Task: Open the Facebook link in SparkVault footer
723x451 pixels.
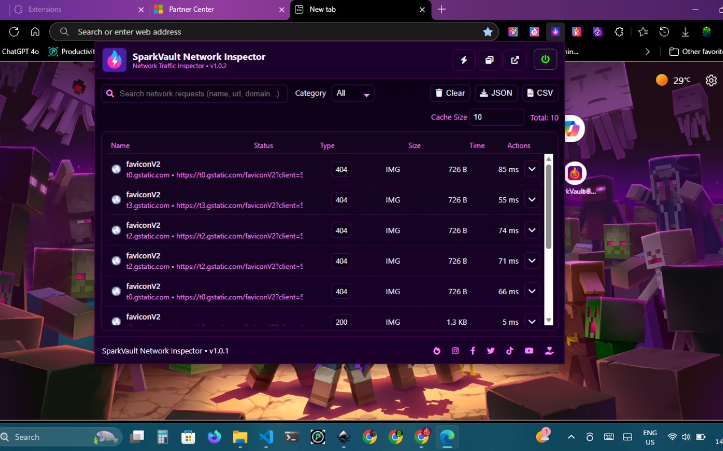Action: pos(473,351)
